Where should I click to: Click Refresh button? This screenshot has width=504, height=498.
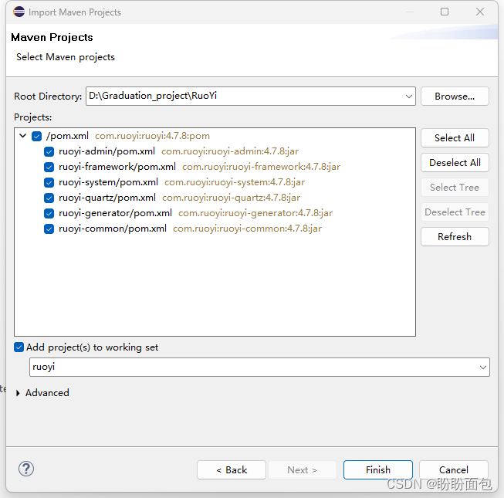point(455,237)
